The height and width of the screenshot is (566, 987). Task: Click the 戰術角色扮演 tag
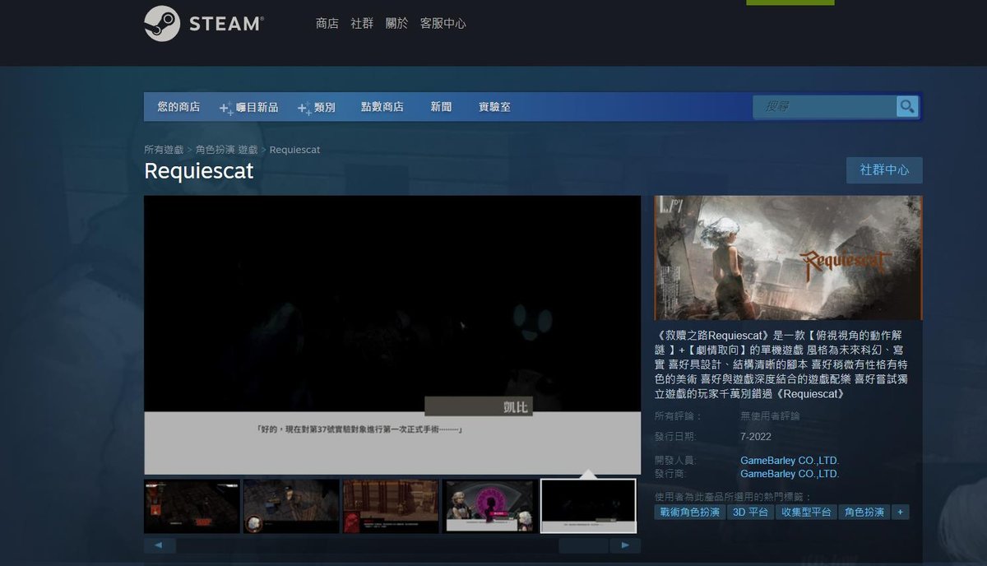[x=689, y=512]
